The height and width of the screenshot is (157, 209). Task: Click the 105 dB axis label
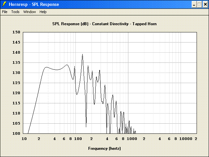pos(16,123)
